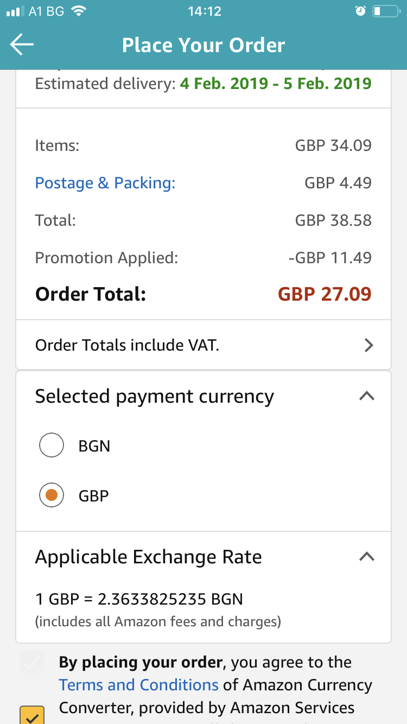Select GBP radio button
The width and height of the screenshot is (407, 724).
coord(52,496)
